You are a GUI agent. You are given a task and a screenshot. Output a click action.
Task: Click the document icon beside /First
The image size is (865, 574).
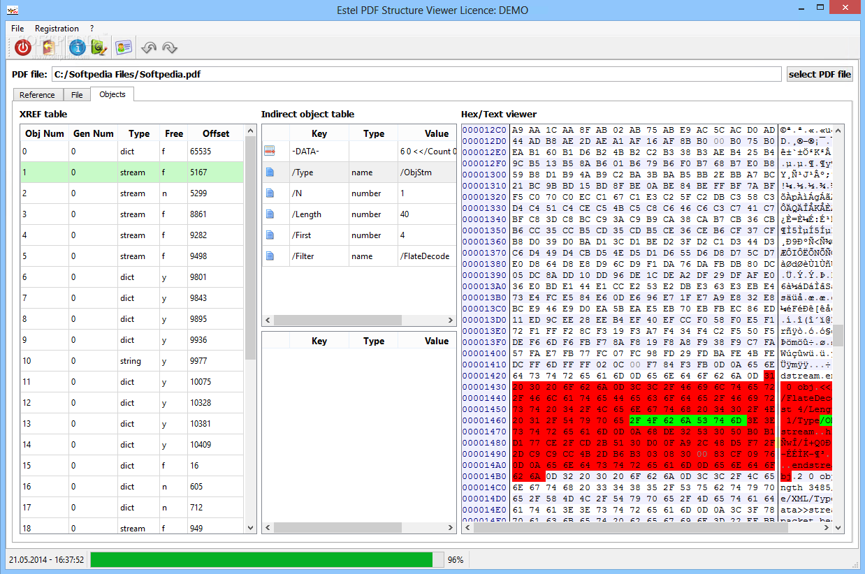pos(270,235)
